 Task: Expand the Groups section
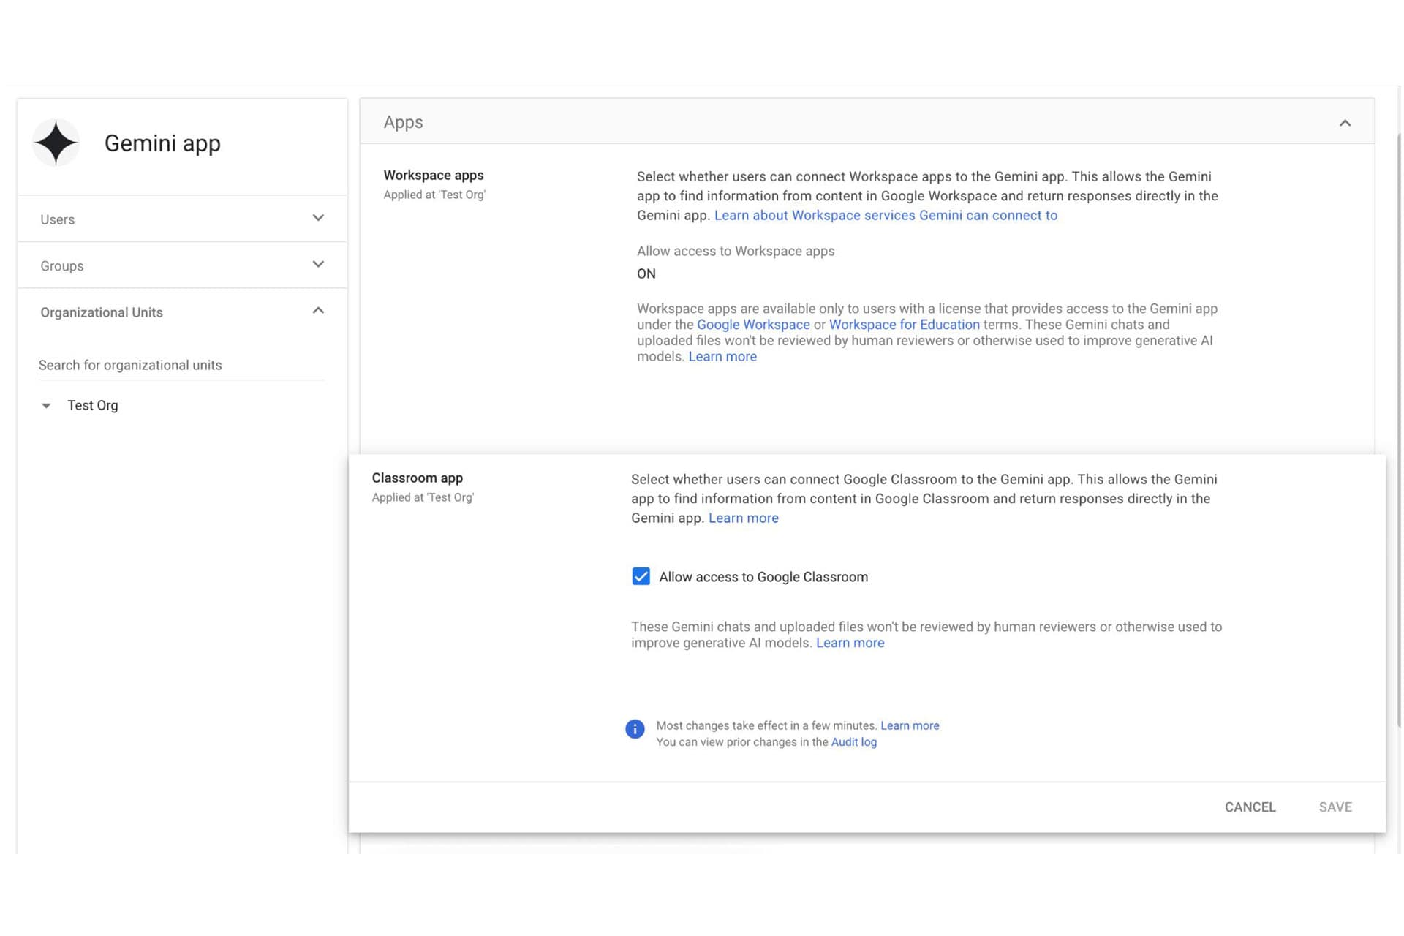182,265
